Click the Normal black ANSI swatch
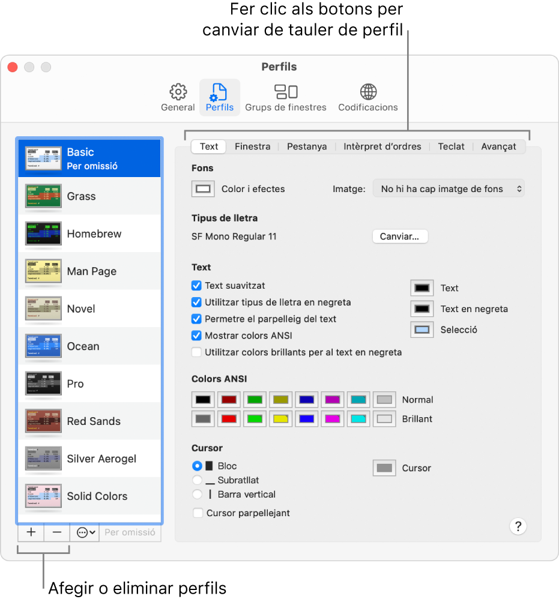The image size is (559, 602). 203,400
